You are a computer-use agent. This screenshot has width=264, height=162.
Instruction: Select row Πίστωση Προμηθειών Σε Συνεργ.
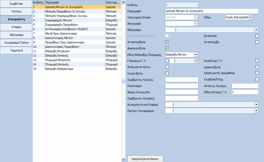[77, 11]
